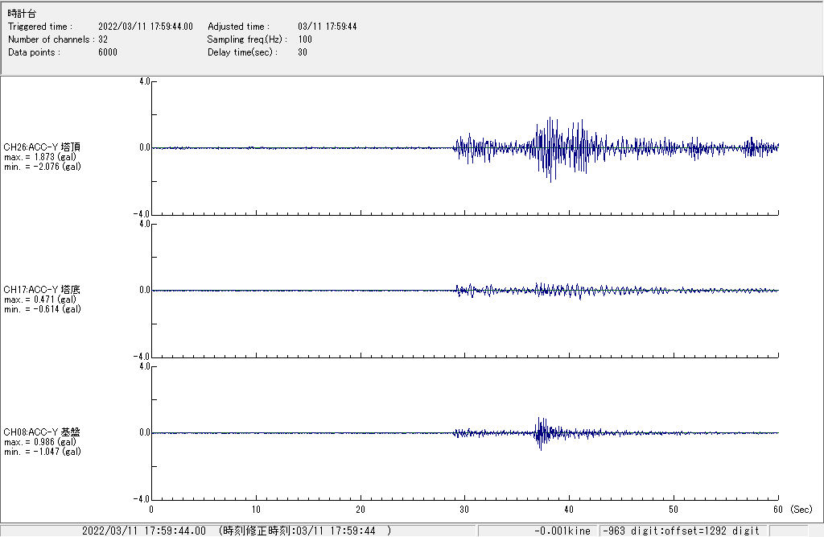Select the CH17:ACC-Y 塔底 channel label
Screen dimensions: 824x537
tap(42, 289)
